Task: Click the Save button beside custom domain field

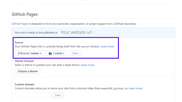Action: pos(58,95)
